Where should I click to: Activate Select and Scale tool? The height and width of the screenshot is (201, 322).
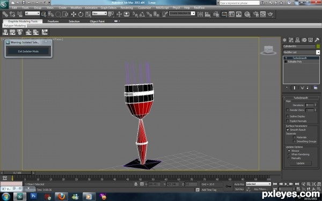click(88, 14)
